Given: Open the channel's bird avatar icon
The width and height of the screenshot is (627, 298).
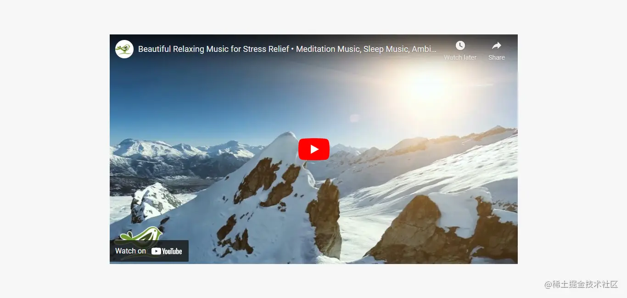Looking at the screenshot, I should coord(124,49).
